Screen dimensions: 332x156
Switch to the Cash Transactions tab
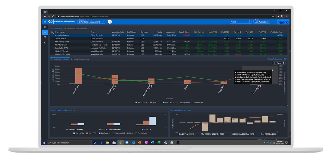tap(82, 59)
